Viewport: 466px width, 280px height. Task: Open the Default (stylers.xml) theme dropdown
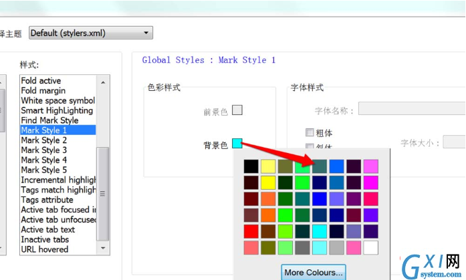tap(91, 33)
